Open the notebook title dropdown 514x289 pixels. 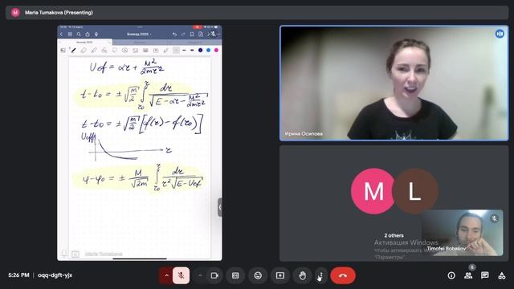click(x=139, y=34)
